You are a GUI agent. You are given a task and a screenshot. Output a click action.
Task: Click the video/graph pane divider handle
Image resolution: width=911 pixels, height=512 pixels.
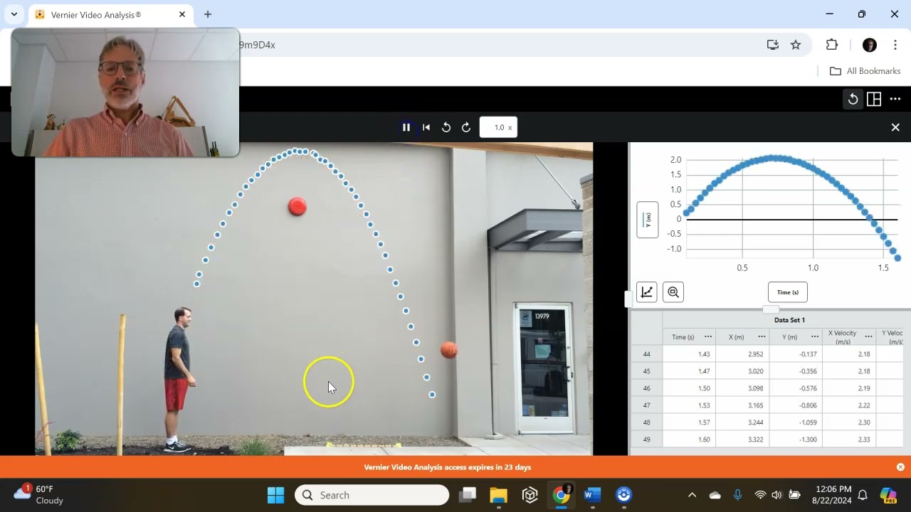pos(628,299)
